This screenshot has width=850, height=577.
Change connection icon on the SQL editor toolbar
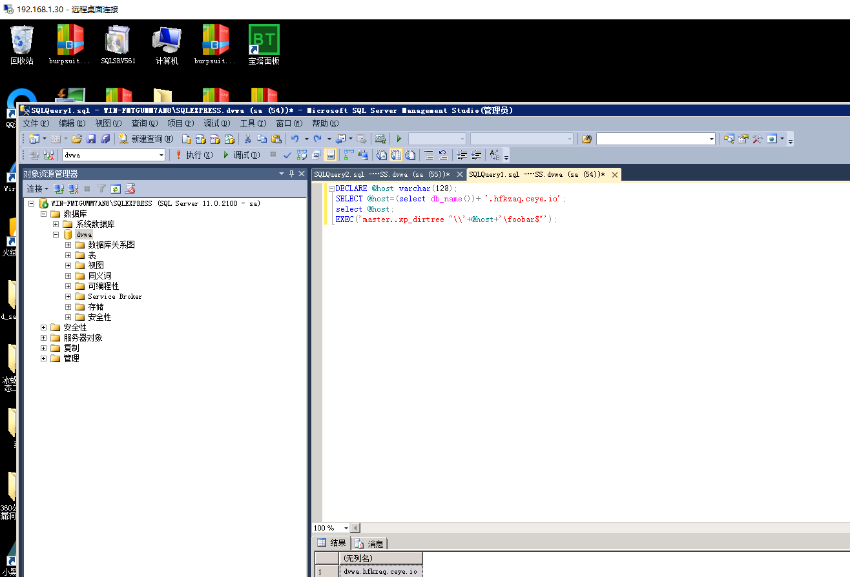pos(48,155)
